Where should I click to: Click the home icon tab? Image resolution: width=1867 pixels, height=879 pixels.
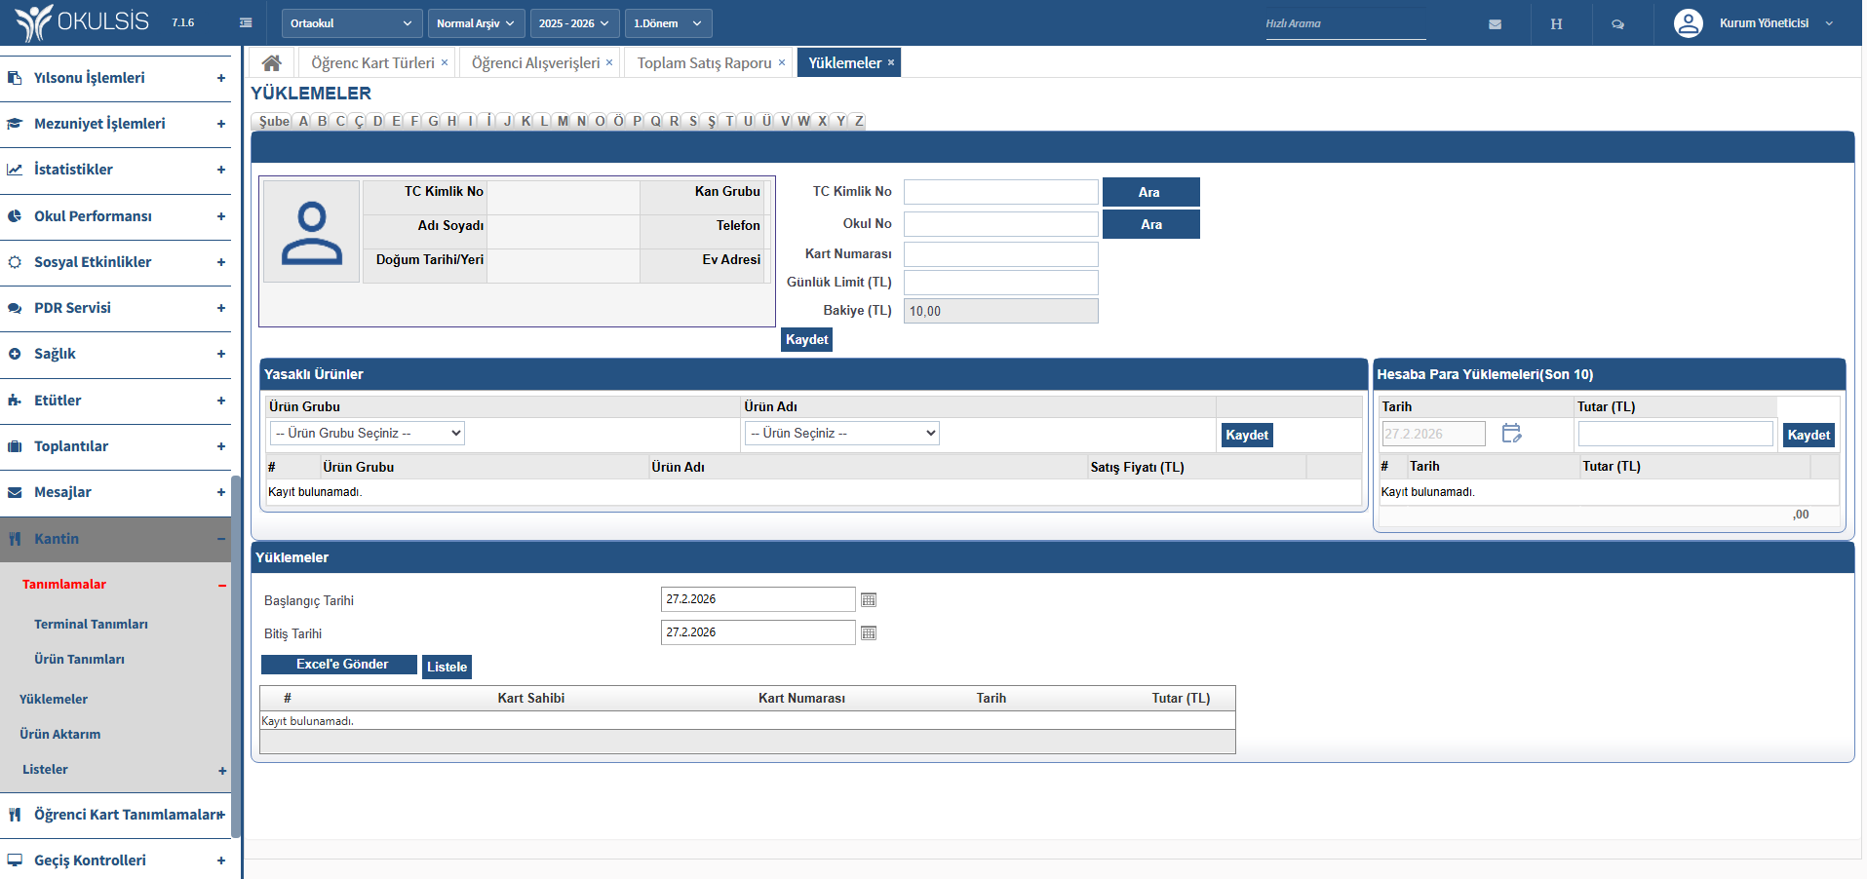(x=271, y=63)
